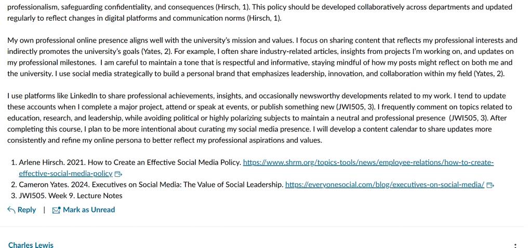Click the Cameron Yates 2024 reference text
The height and width of the screenshot is (248, 532).
(151, 185)
